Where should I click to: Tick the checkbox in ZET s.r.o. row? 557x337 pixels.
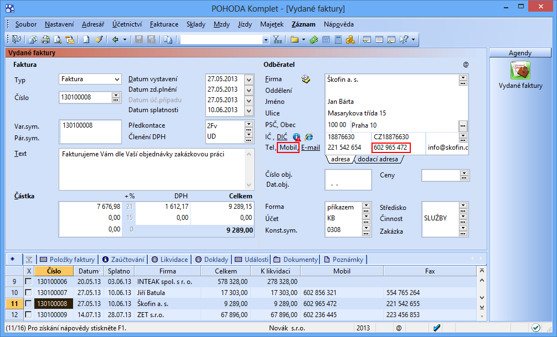click(28, 314)
